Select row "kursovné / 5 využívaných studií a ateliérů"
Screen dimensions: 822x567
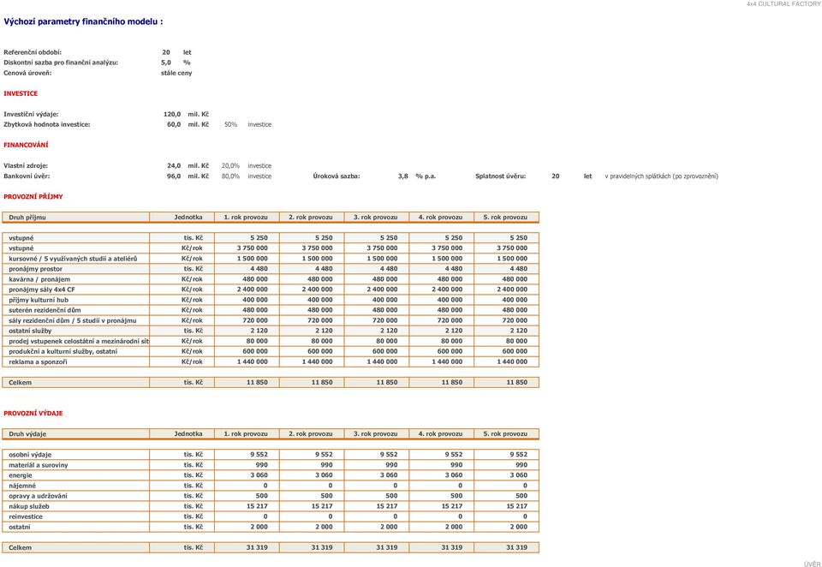click(73, 259)
